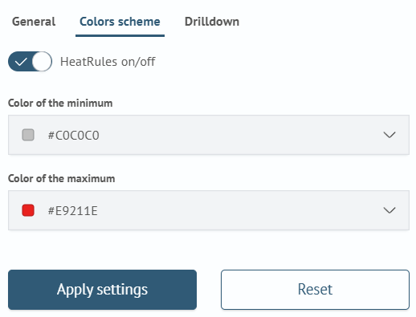Image resolution: width=416 pixels, height=317 pixels.
Task: Click the Reset button
Action: (x=315, y=290)
